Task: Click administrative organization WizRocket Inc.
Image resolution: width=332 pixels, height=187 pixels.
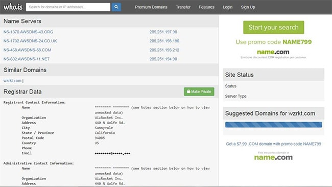Action: pos(109,178)
